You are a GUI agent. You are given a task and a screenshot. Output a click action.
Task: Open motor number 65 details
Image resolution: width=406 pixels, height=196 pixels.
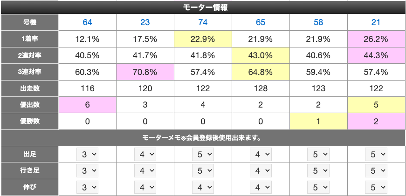261,22
